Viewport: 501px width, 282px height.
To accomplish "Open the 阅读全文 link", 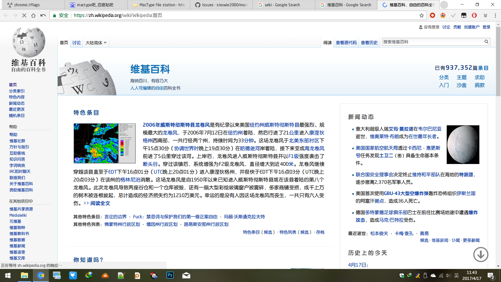I will [100, 203].
